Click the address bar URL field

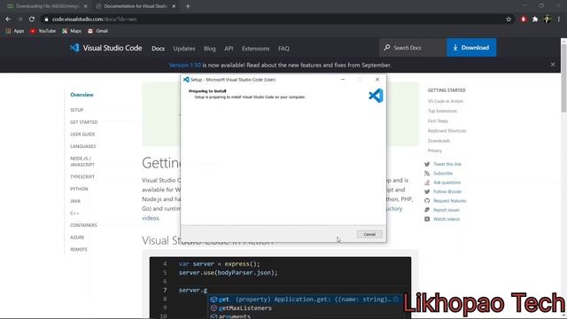[x=275, y=19]
